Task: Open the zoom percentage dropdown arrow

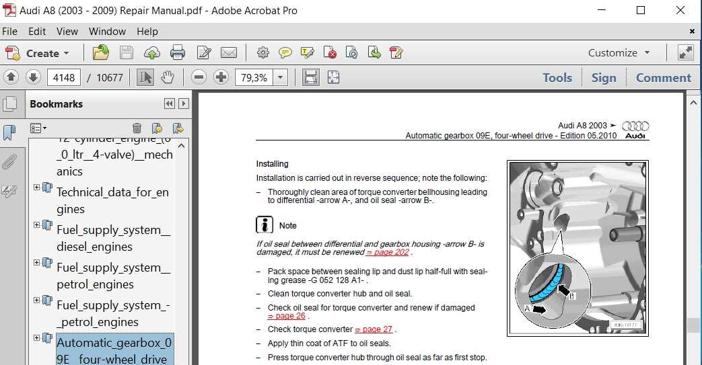Action: [280, 77]
